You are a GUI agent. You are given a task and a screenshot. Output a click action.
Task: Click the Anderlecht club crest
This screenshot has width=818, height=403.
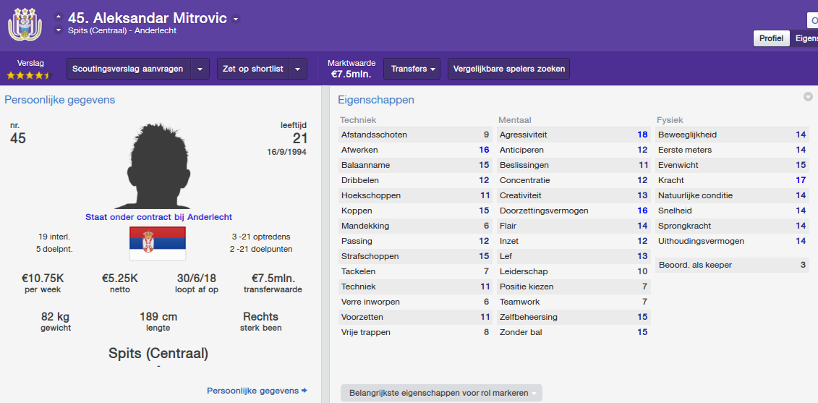(x=25, y=25)
